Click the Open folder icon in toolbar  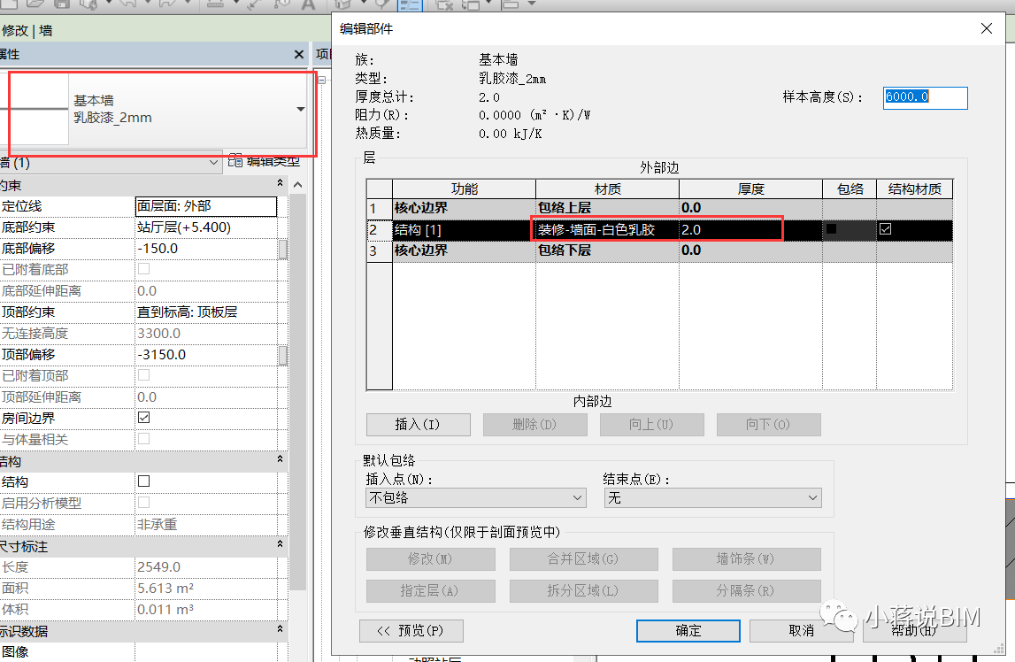[35, 4]
